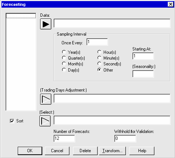This screenshot has width=175, height=158.
Task: Open the Transform... dialog button
Action: [112, 151]
